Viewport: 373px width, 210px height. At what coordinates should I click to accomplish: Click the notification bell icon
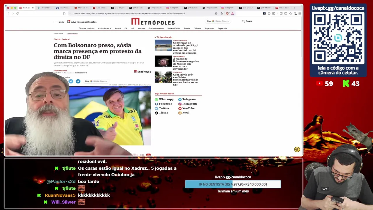[x=68, y=22]
